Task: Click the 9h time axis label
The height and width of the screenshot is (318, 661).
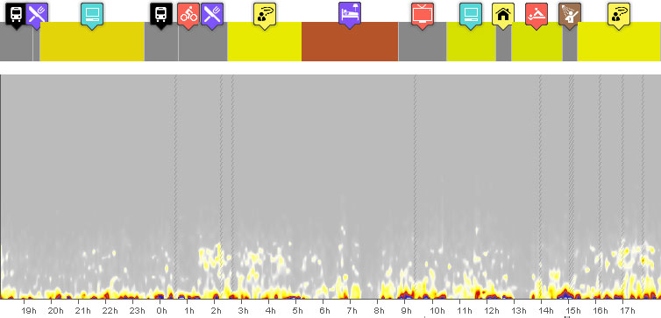Action: tap(407, 311)
